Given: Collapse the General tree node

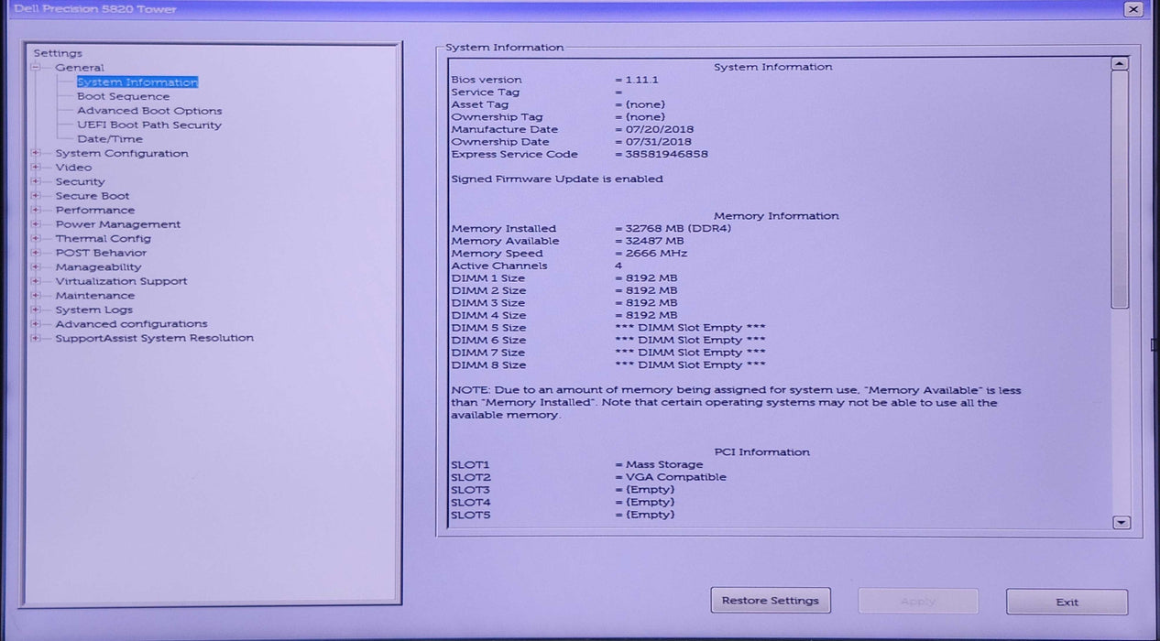Looking at the screenshot, I should 37,68.
